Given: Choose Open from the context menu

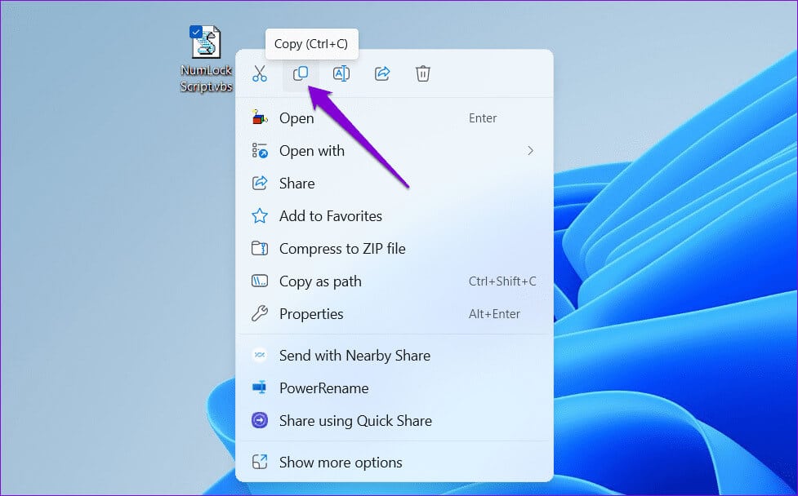Looking at the screenshot, I should (x=395, y=118).
